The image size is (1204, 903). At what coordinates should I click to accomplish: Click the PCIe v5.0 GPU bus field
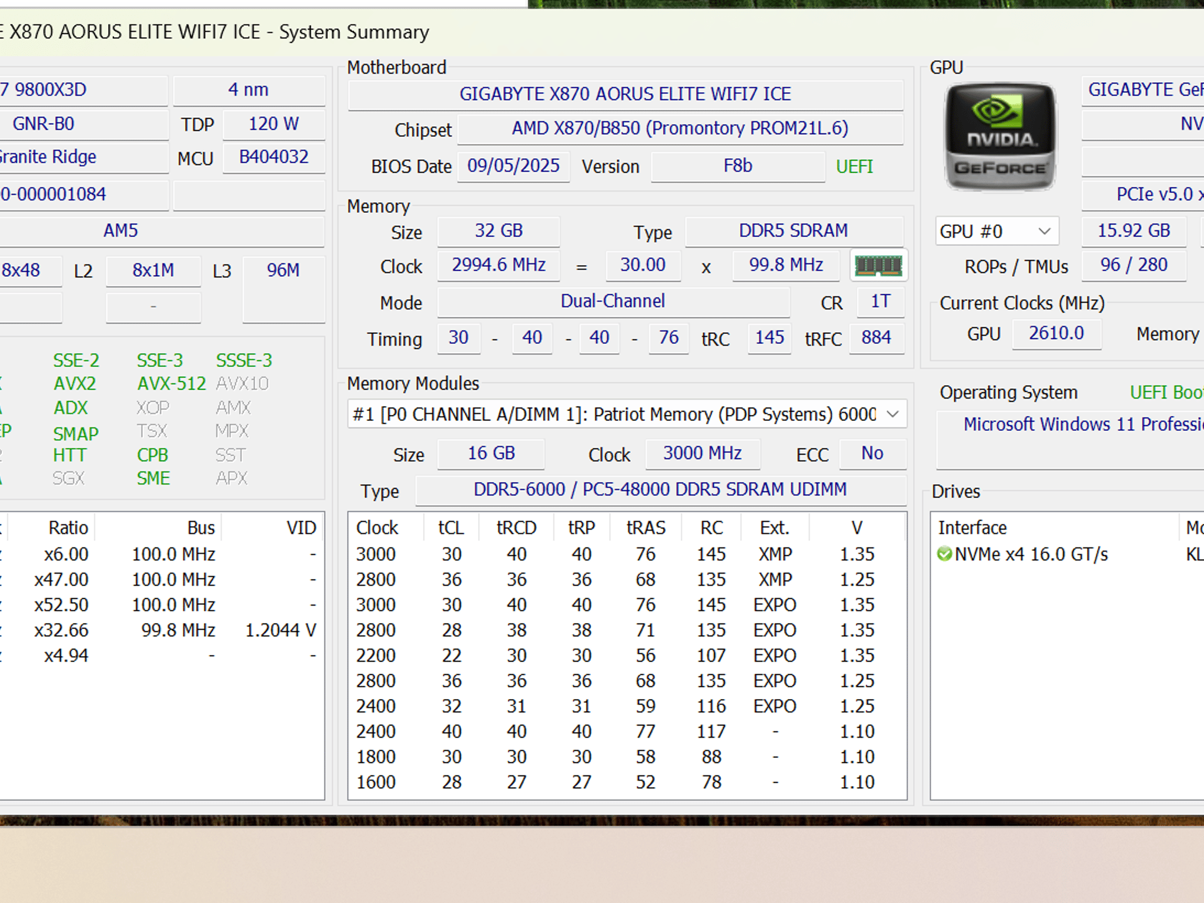[x=1143, y=195]
